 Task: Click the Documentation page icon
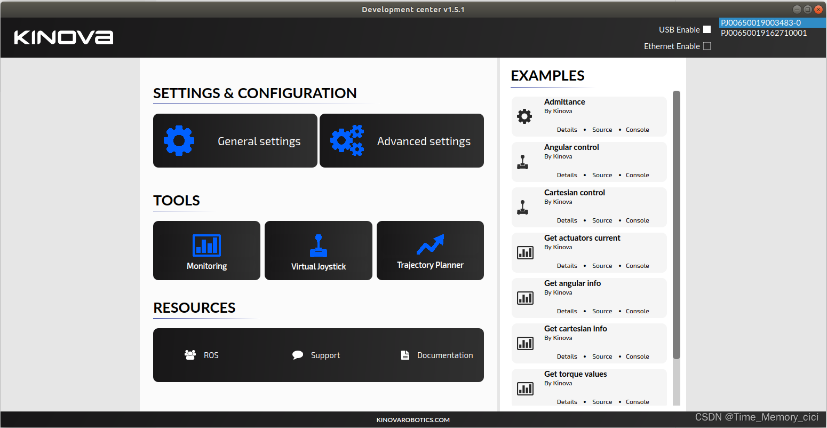click(405, 355)
